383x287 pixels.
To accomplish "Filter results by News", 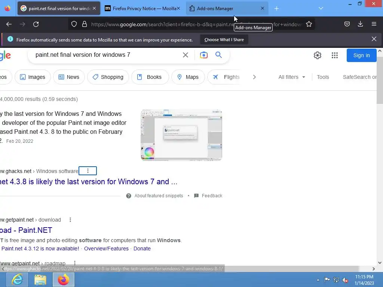I will point(69,77).
